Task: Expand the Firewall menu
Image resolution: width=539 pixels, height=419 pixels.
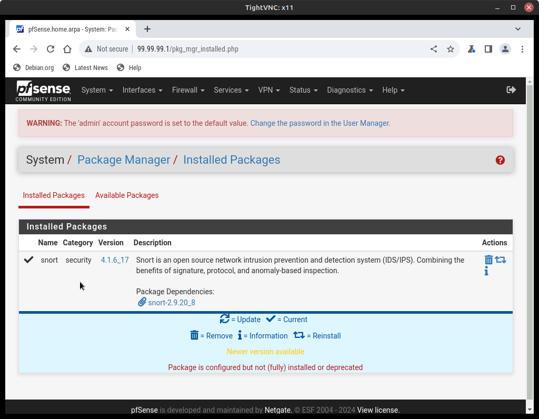Action: [x=188, y=90]
